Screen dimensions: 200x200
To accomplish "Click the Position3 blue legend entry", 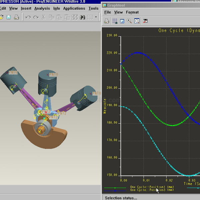I will click(x=152, y=190).
